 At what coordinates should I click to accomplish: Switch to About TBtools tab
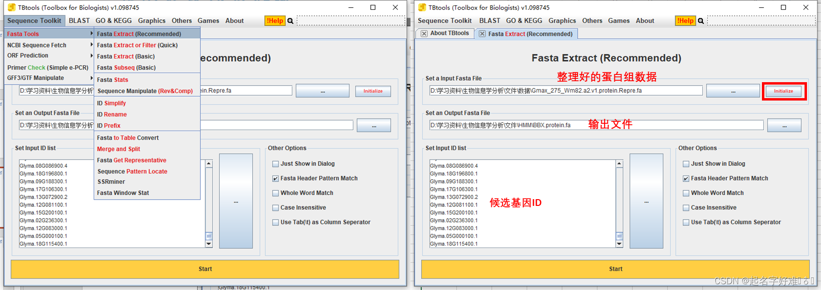coord(445,33)
